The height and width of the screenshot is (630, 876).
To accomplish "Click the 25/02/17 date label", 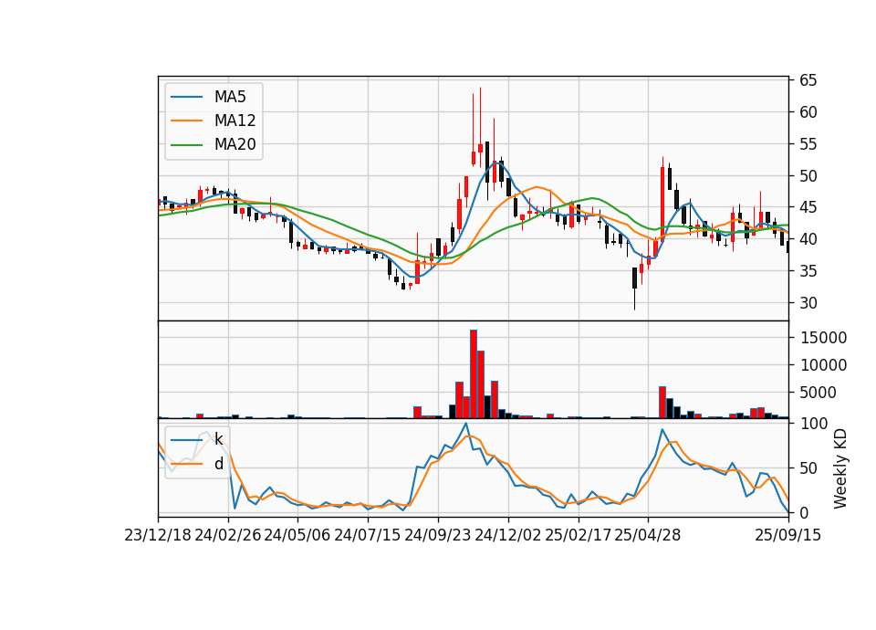I will (578, 535).
